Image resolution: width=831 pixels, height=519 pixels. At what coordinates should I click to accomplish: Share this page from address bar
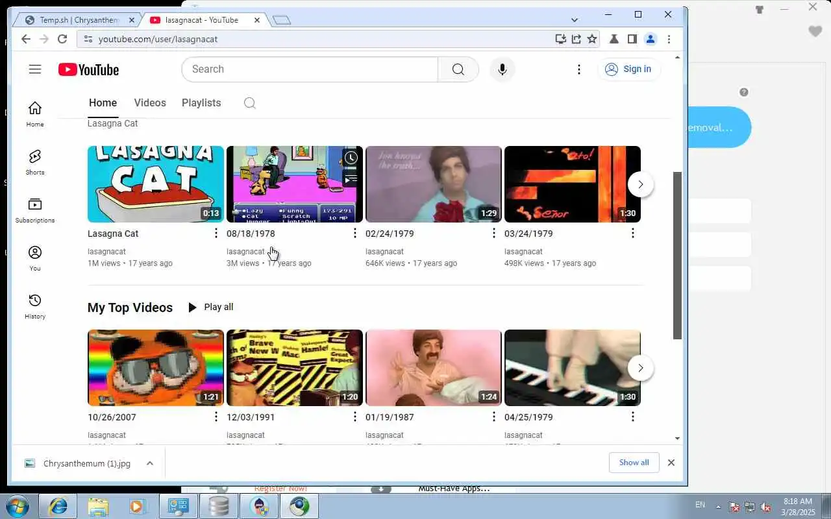click(577, 39)
